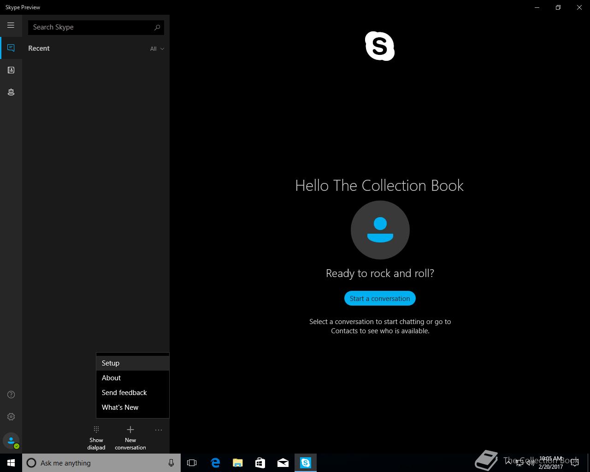Choose Send feedback menu entry
Image resolution: width=590 pixels, height=472 pixels.
tap(133, 393)
